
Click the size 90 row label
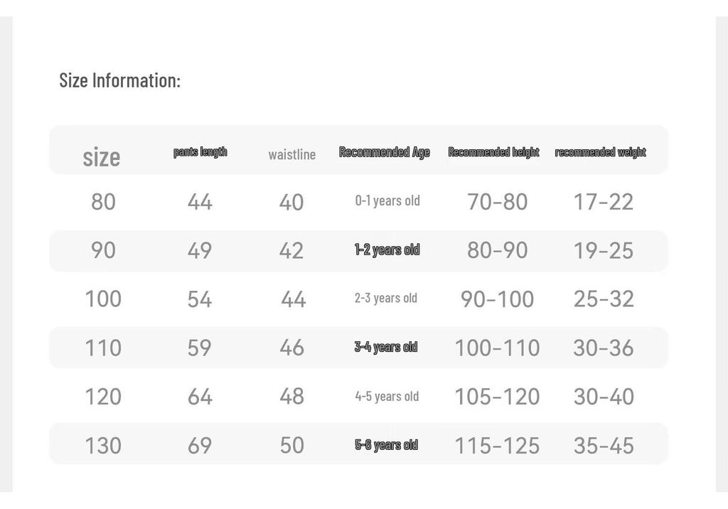pos(103,250)
